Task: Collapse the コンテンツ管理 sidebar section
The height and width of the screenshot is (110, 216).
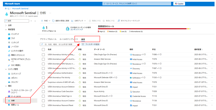Action: click(6, 69)
